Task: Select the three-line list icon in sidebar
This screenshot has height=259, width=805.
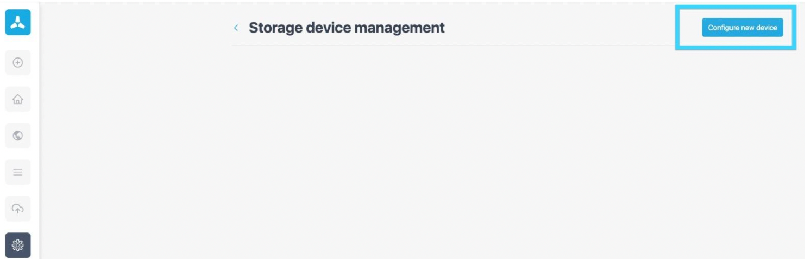Action: point(18,172)
